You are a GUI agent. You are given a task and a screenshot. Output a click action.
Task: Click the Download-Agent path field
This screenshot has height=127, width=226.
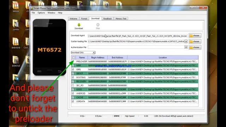137,36
